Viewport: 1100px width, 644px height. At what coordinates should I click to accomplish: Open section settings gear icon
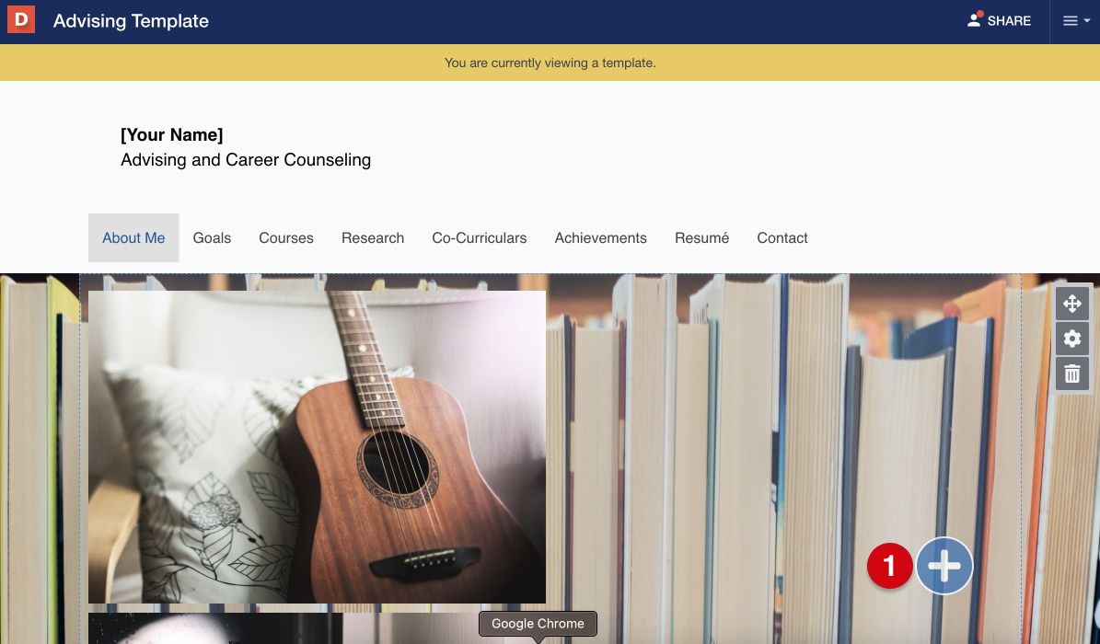(x=1072, y=339)
